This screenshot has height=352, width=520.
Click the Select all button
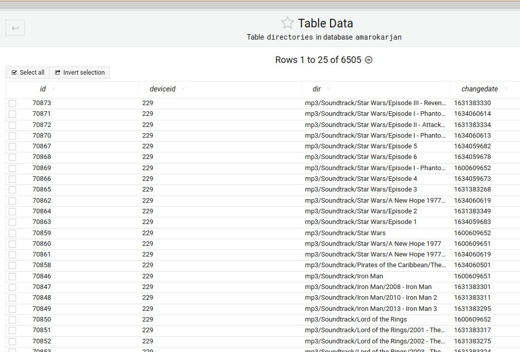point(28,73)
